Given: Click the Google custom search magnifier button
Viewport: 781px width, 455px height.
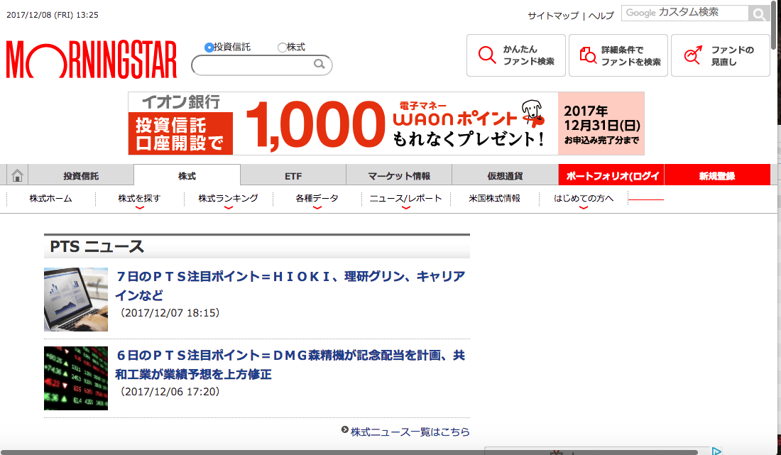Looking at the screenshot, I should pos(758,13).
